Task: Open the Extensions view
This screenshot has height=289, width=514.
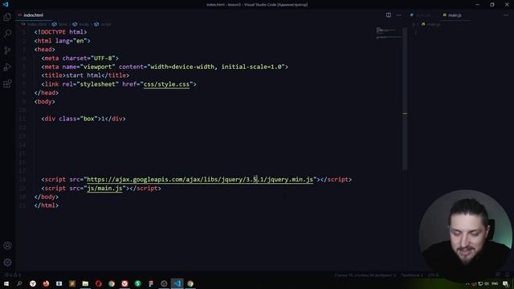Action: (7, 83)
